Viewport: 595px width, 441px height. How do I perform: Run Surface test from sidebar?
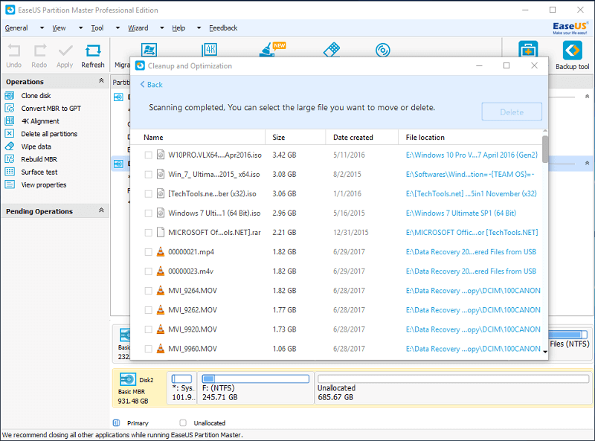point(39,172)
